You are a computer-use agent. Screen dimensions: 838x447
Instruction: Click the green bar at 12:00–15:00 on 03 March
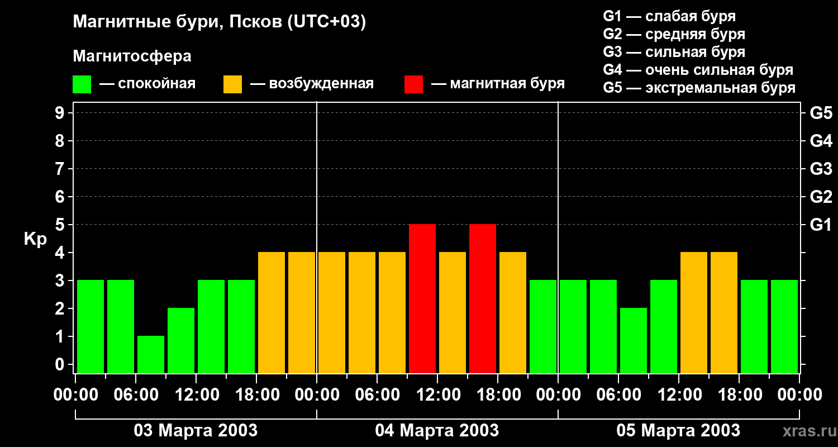211,326
